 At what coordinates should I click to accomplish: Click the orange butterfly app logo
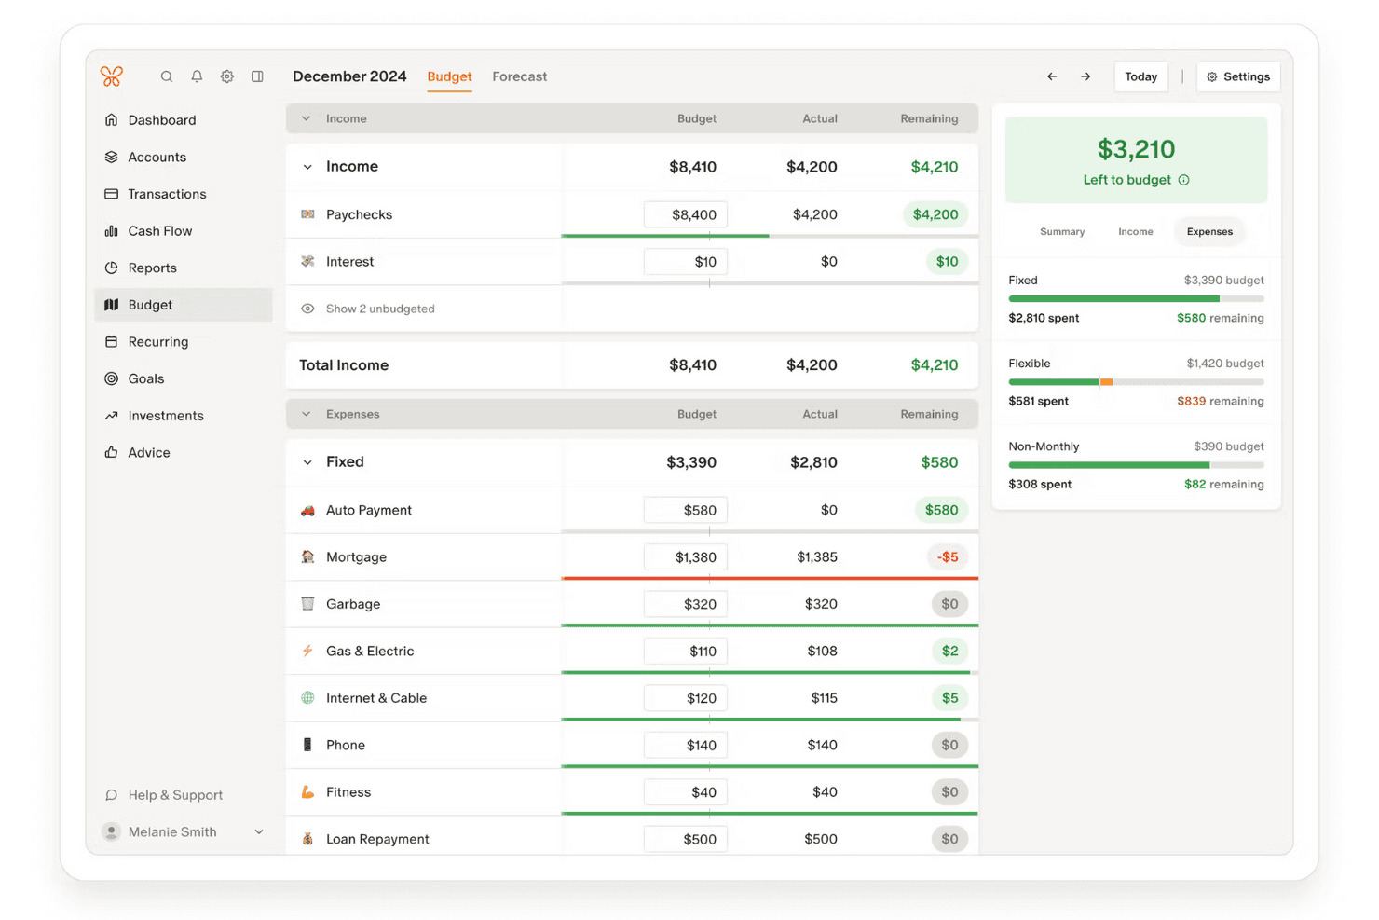pyautogui.click(x=112, y=76)
